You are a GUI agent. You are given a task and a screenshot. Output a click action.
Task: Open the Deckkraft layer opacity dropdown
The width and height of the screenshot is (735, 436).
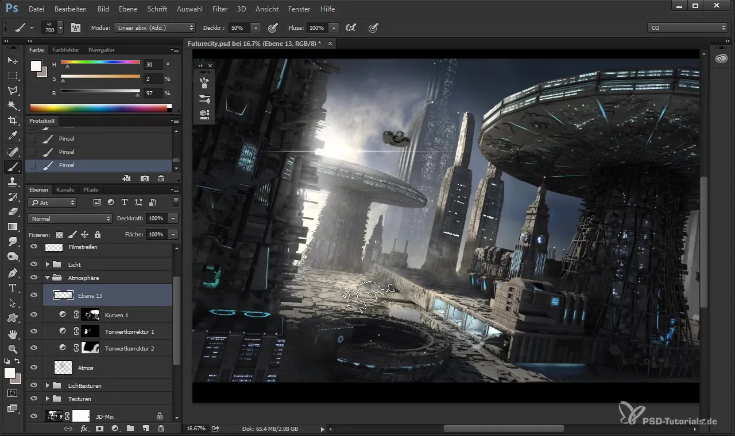click(x=173, y=219)
